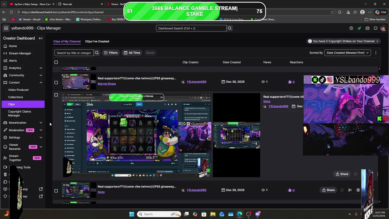Open the Photopea bookmark
The height and width of the screenshot is (219, 389).
[x=89, y=19]
